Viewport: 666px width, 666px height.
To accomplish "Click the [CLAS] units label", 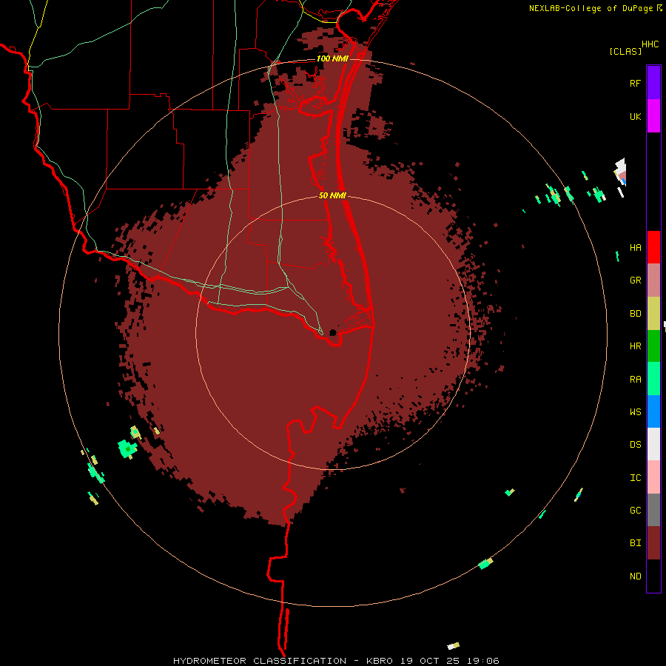I will tap(625, 51).
